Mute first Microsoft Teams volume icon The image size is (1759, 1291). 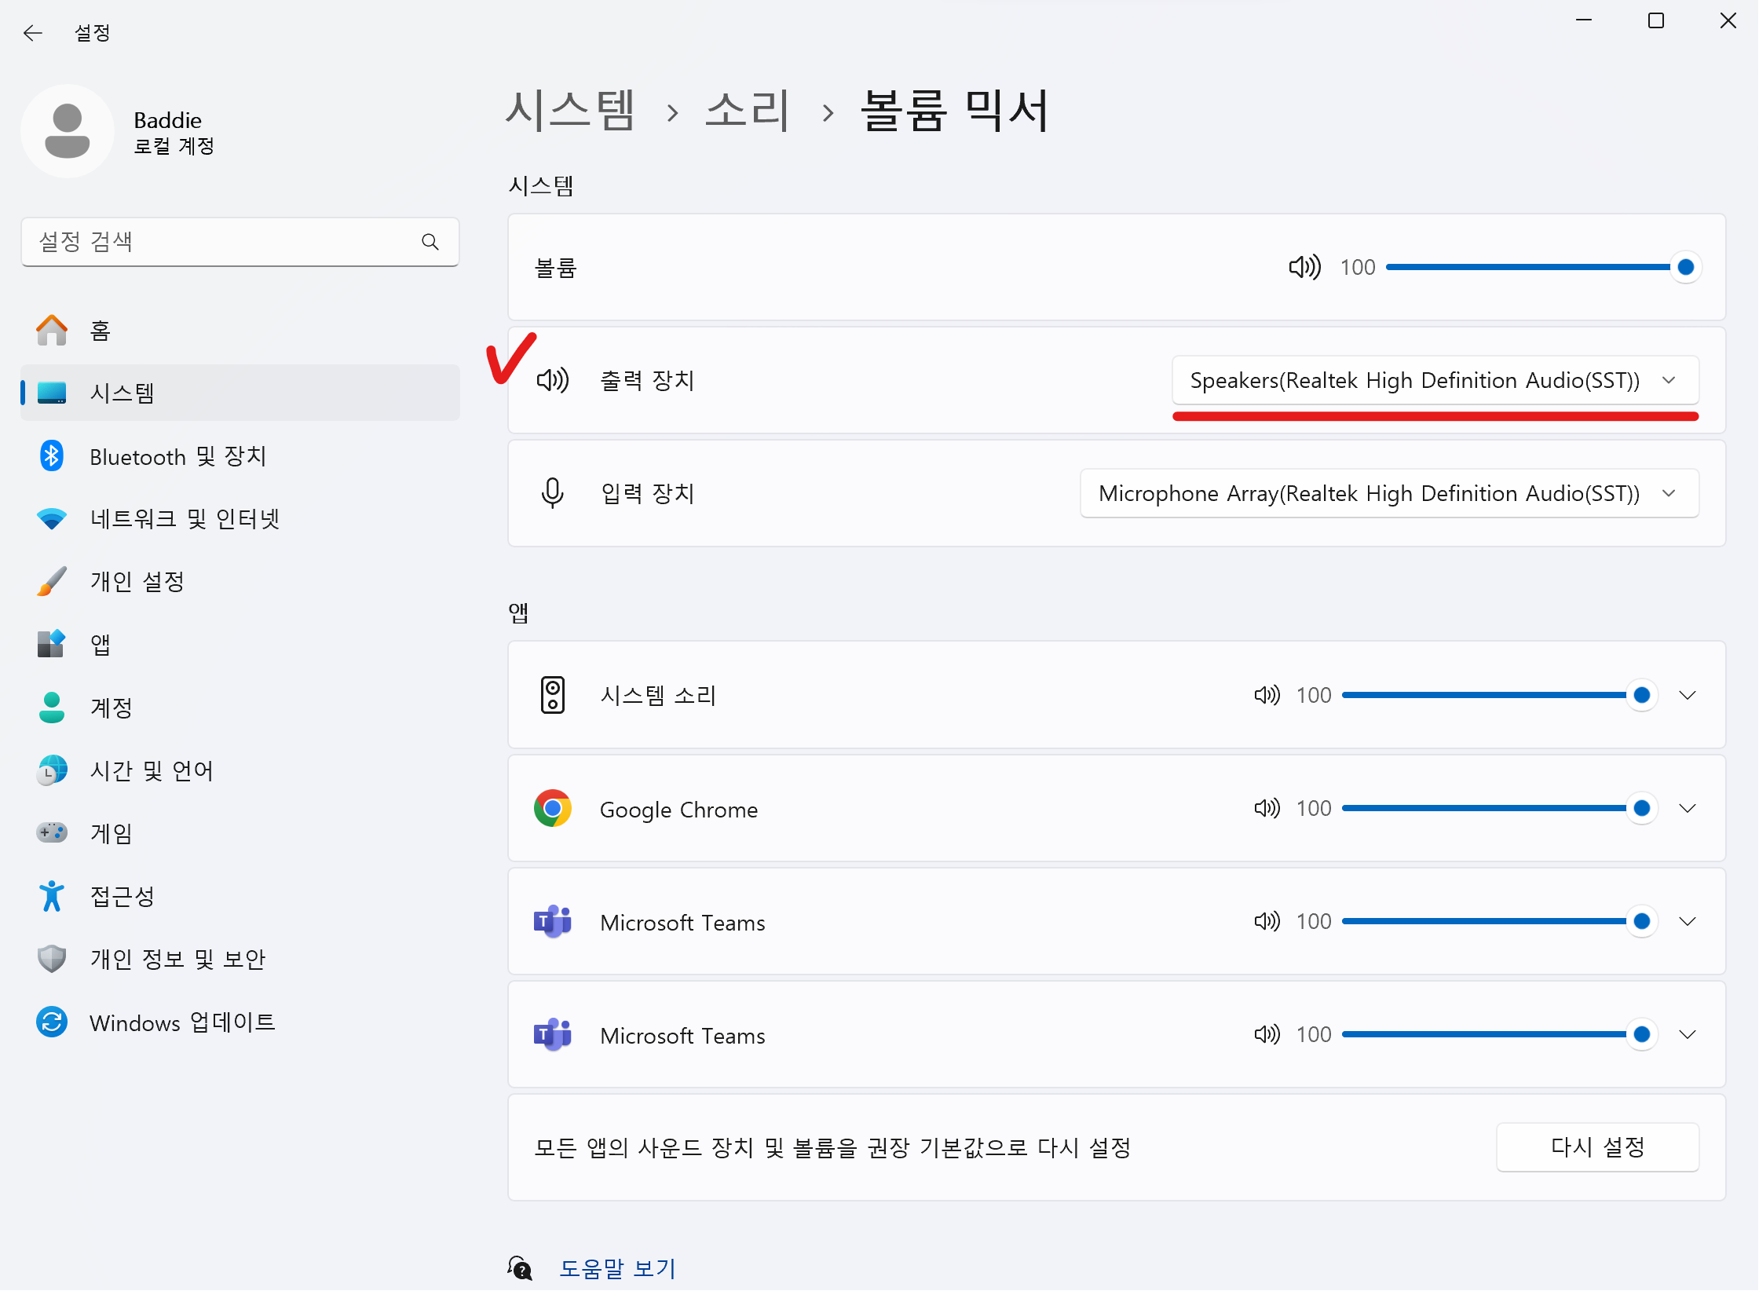pos(1267,921)
